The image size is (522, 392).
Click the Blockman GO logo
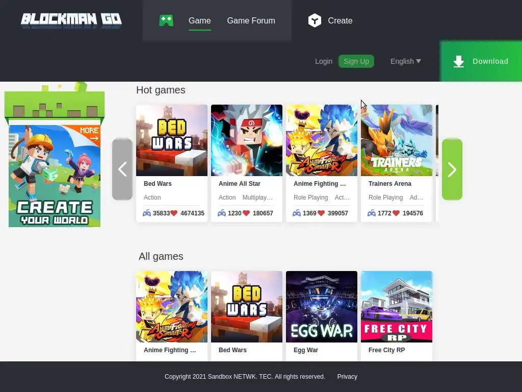[71, 20]
